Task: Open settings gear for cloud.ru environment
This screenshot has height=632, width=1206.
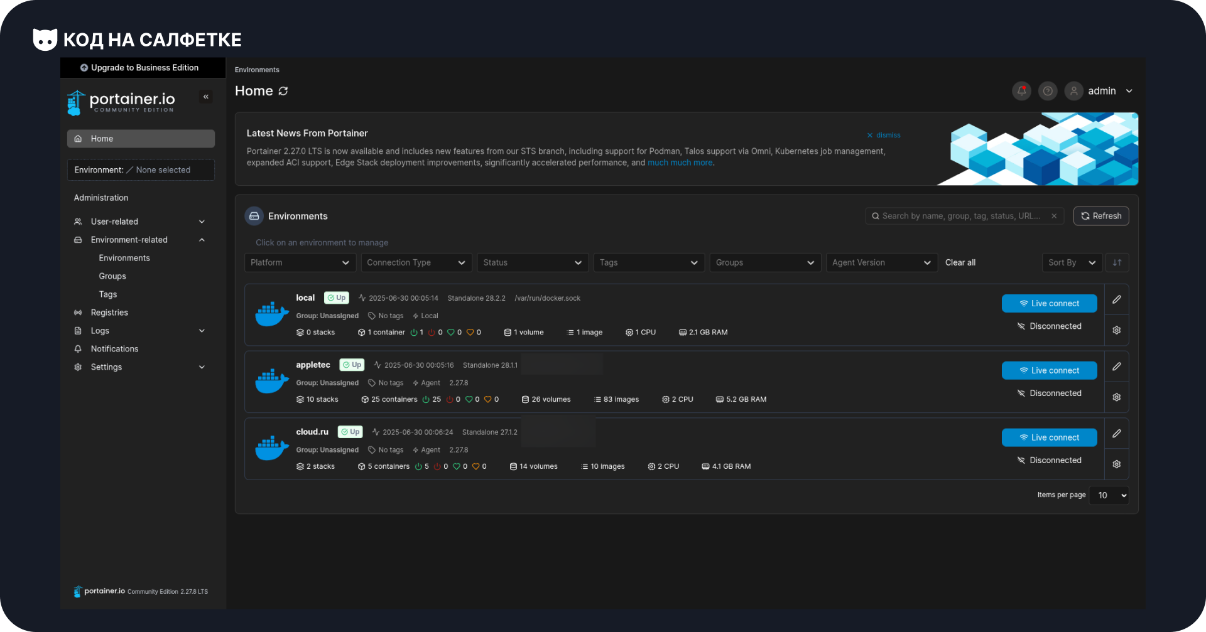Action: click(x=1117, y=464)
